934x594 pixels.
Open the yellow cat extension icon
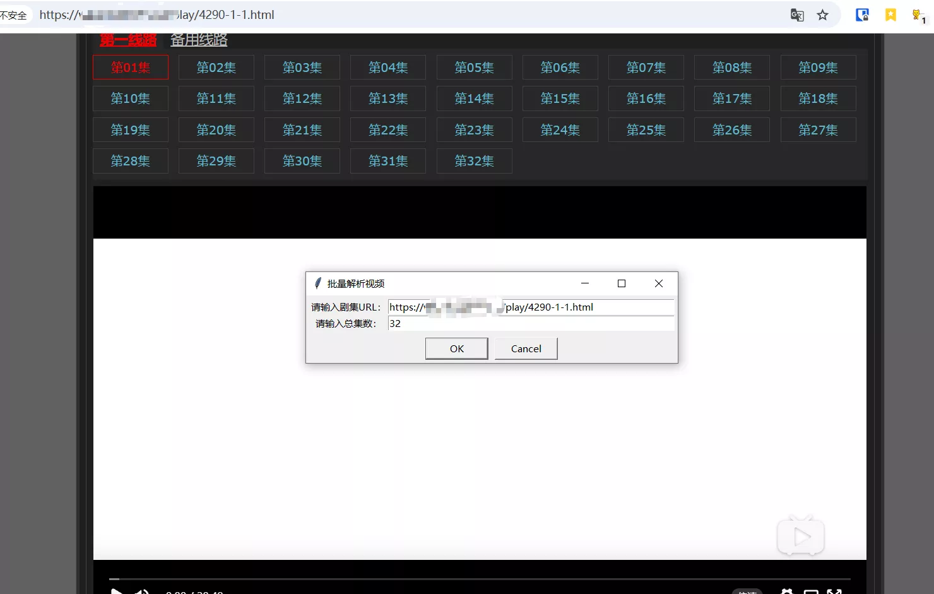pos(918,16)
